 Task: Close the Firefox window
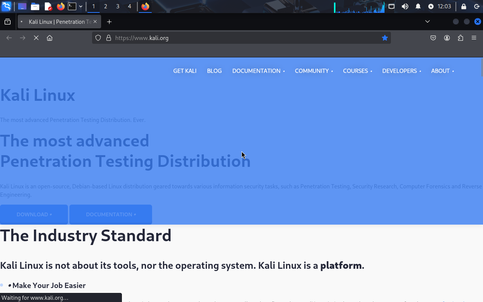tap(478, 22)
